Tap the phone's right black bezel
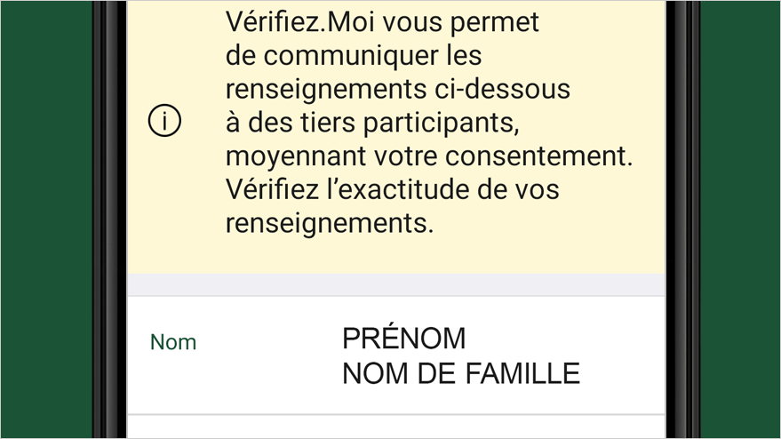 (682, 219)
